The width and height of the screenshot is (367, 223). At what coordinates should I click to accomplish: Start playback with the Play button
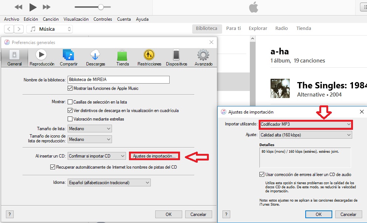(x=33, y=7)
